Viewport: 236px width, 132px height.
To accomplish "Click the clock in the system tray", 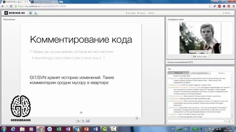I will [x=228, y=129].
